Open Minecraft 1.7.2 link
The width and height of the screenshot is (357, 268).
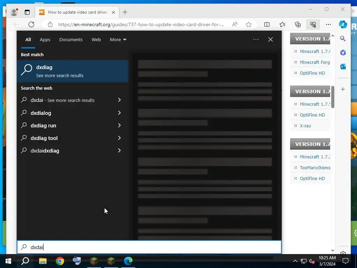tap(315, 157)
